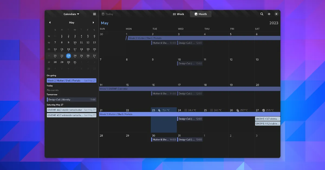Click the cloudy weather icon on day 26
325x170 pixels.
click(x=238, y=110)
